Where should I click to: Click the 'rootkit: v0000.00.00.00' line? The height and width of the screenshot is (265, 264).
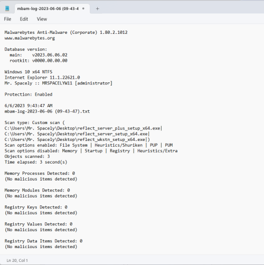coord(39,61)
